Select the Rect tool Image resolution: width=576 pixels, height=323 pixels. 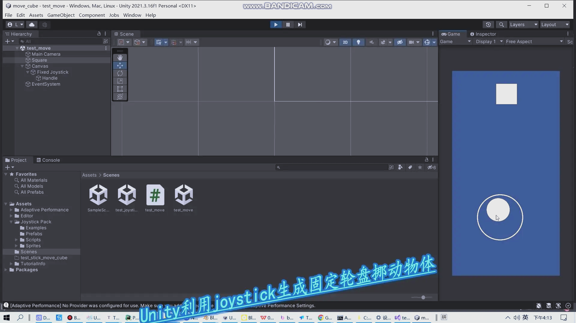point(120,89)
